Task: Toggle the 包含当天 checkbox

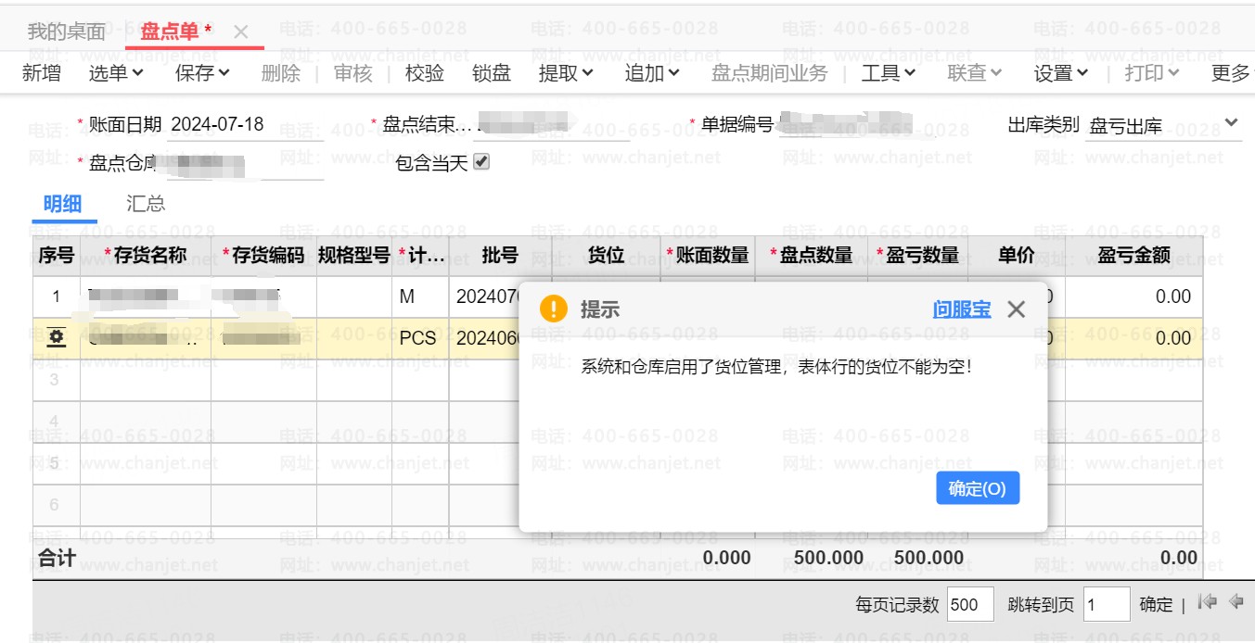Action: click(481, 162)
